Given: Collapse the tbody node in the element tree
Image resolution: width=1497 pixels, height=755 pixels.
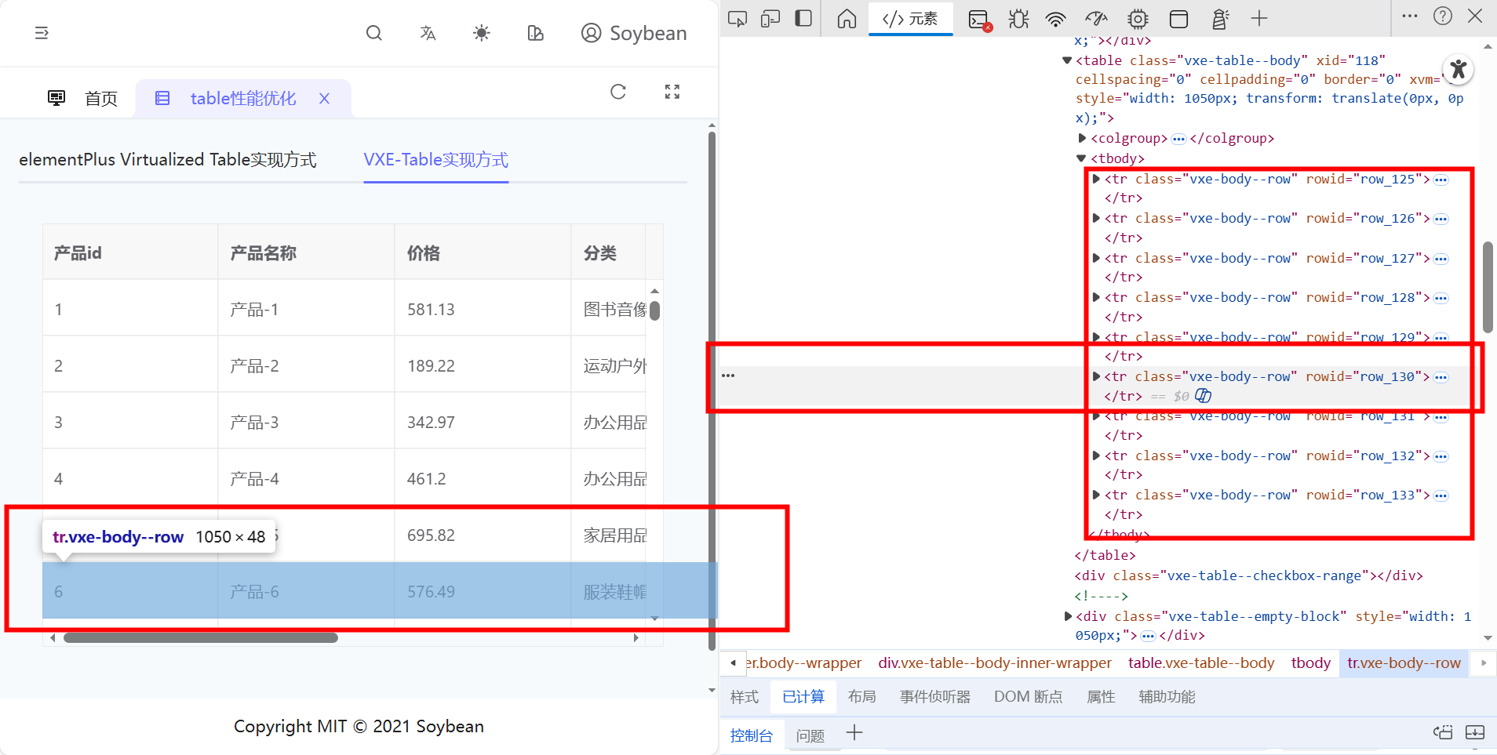Looking at the screenshot, I should coord(1080,158).
